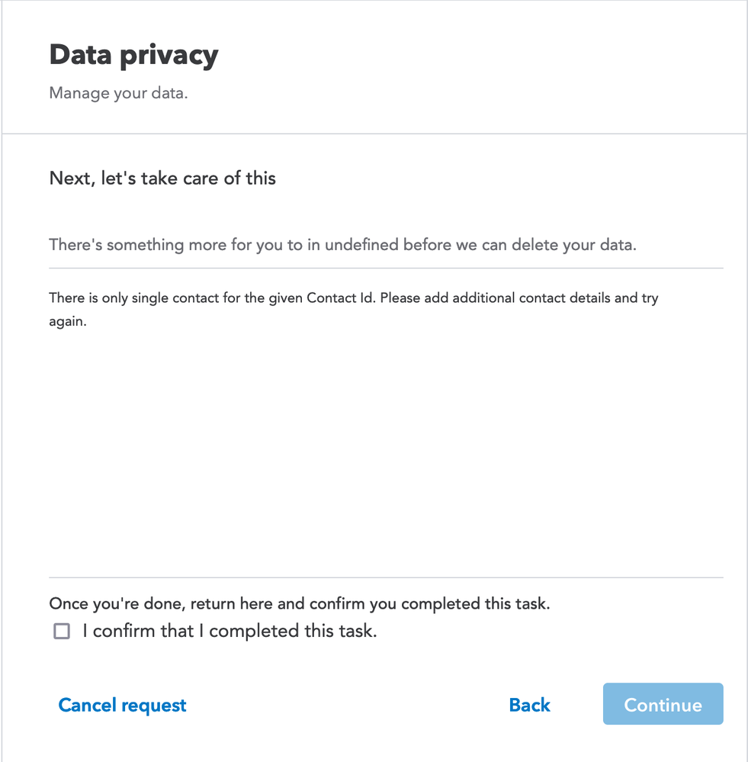Viewport: 748px width, 762px height.
Task: Click the divider line under the Data privacy header
Action: pyautogui.click(x=374, y=134)
